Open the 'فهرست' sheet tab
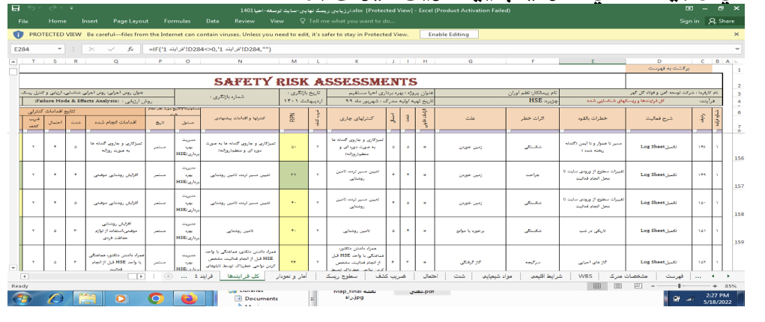765x322 pixels. click(x=674, y=276)
